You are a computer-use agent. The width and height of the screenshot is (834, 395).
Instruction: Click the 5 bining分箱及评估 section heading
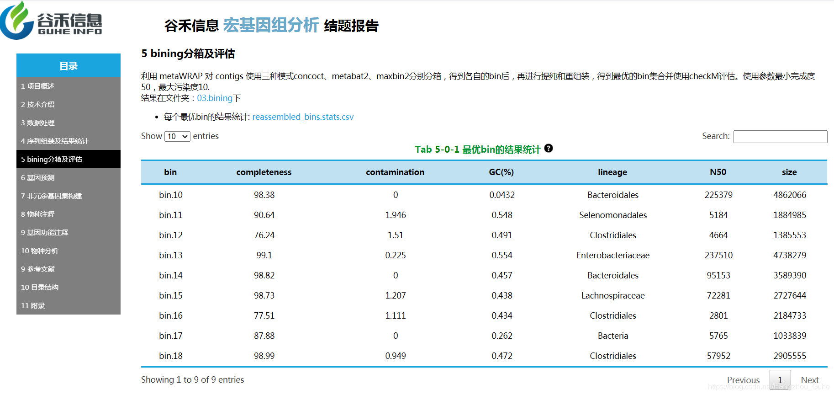[188, 53]
